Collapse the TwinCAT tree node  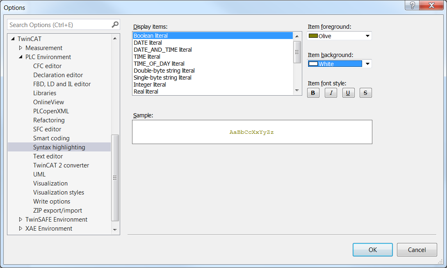(13, 39)
